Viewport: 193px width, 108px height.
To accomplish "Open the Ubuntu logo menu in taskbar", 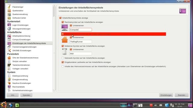I will (3, 105).
